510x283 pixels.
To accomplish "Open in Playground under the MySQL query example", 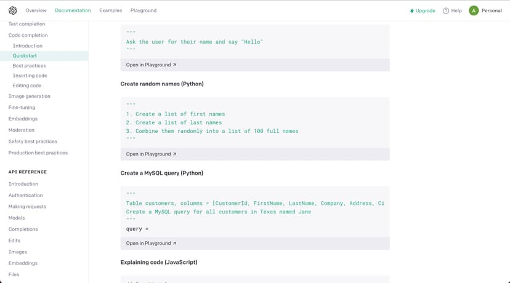I will pos(151,243).
